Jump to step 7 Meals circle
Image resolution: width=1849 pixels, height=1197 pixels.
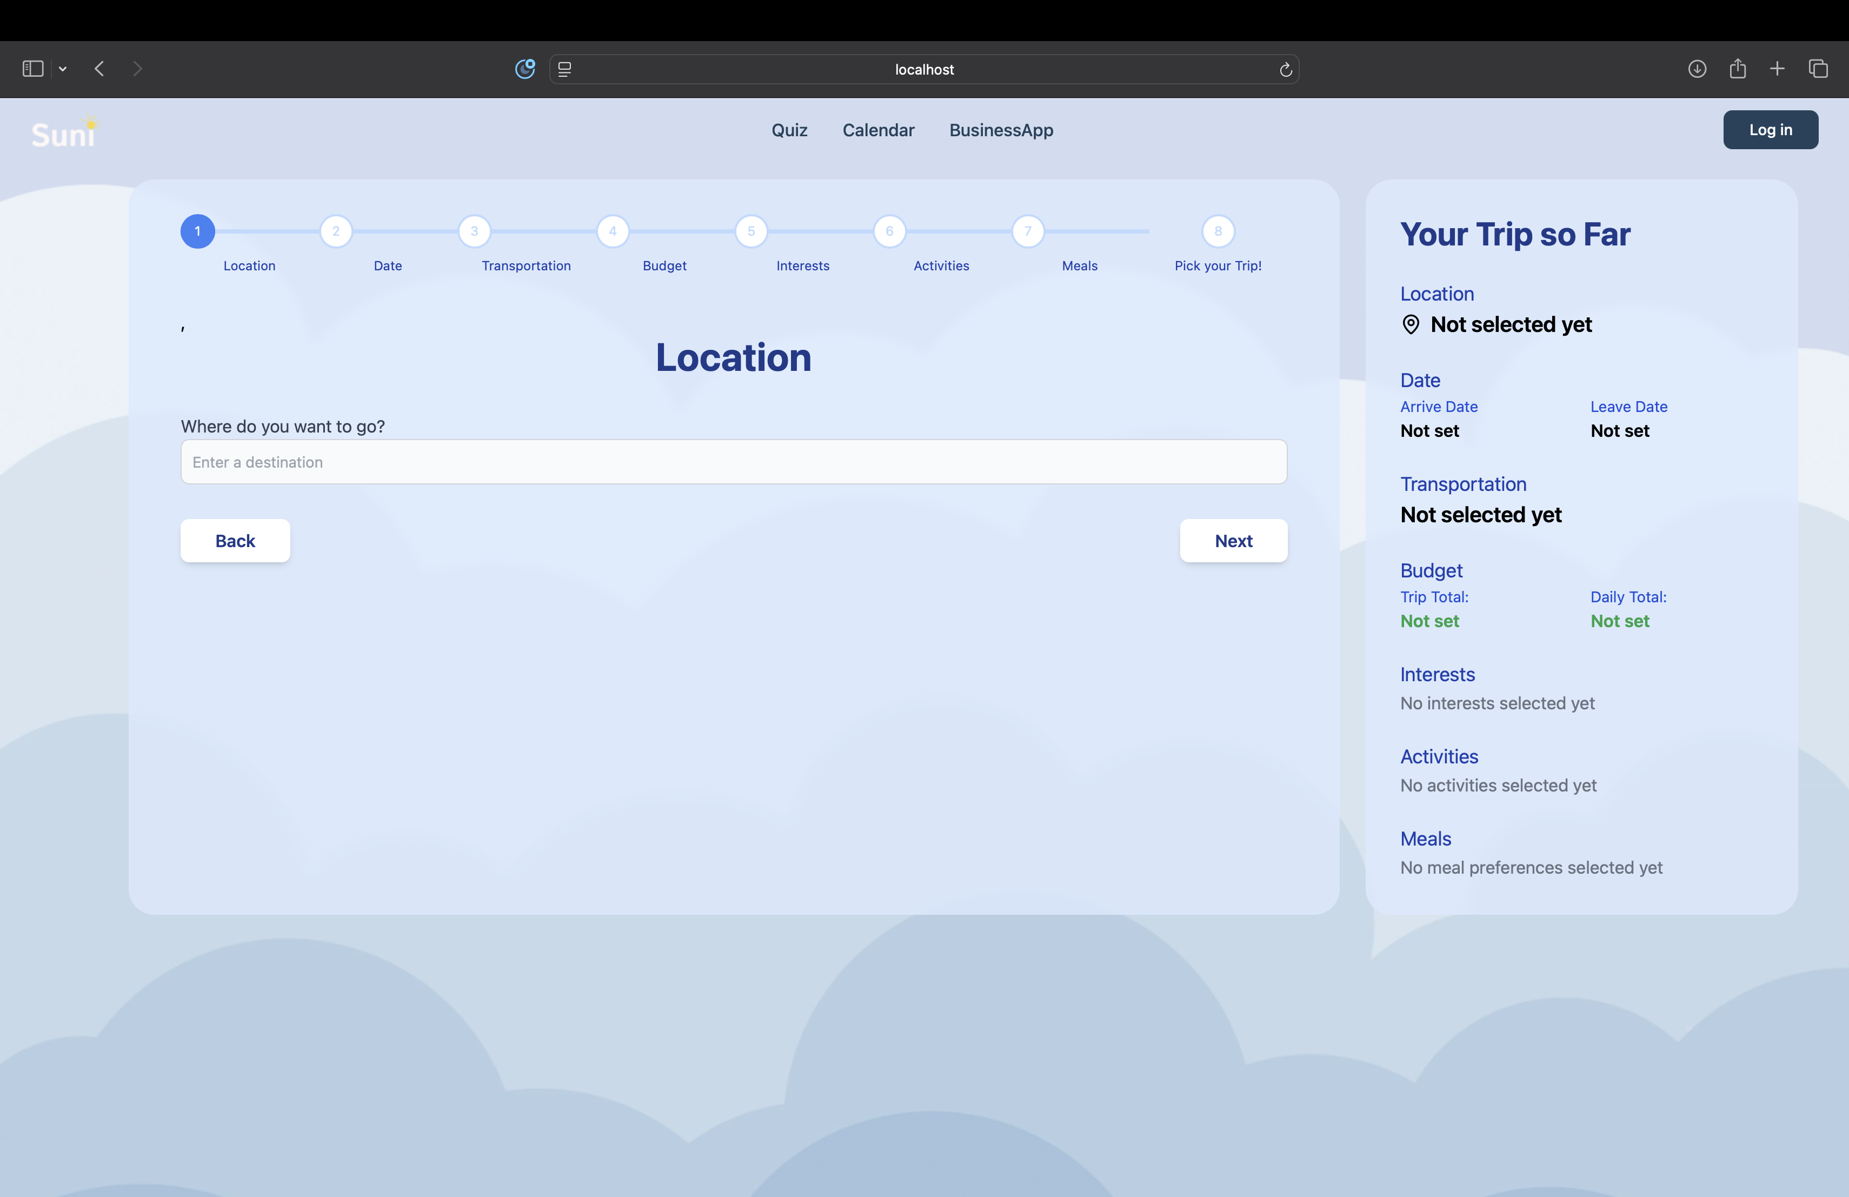coord(1028,231)
